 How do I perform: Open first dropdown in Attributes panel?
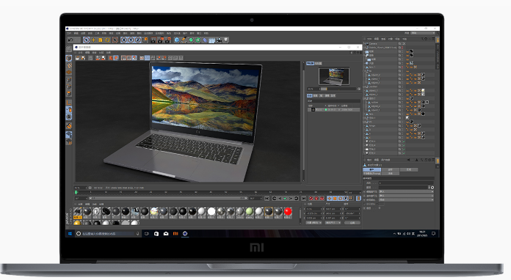click(407, 191)
